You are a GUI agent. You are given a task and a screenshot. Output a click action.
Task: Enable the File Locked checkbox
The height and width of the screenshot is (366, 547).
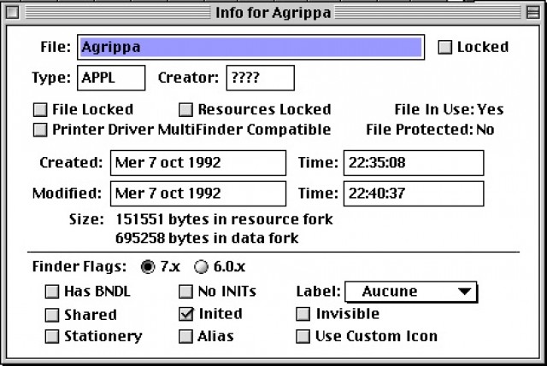(39, 109)
